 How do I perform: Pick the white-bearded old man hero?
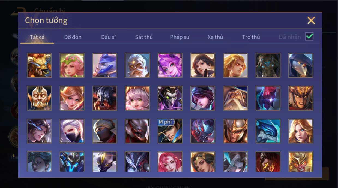click(137, 65)
